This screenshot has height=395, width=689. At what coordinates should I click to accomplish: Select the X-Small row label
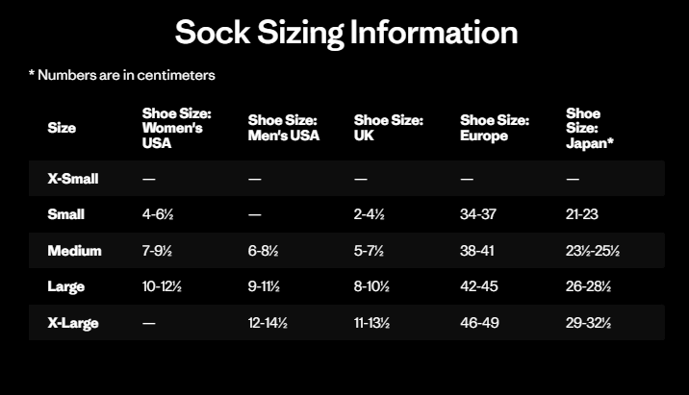tap(73, 179)
